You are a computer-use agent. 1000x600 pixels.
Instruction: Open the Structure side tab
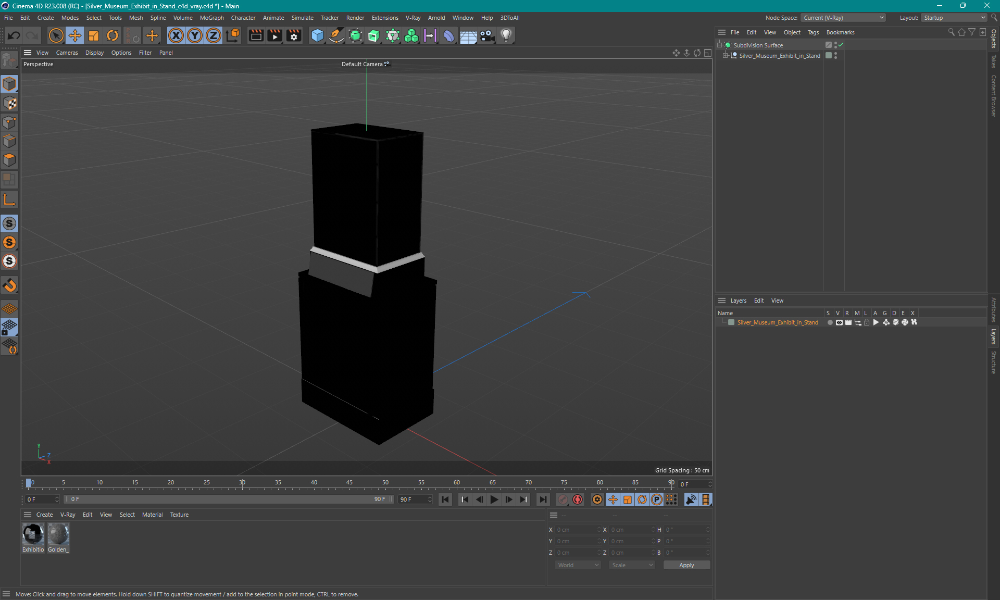[x=994, y=362]
